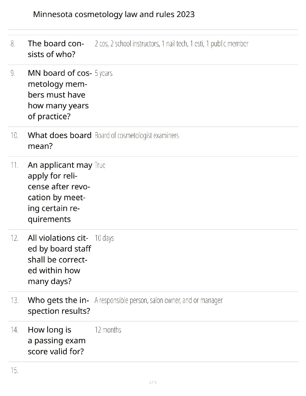Select question 14 about passing exam score
This screenshot has height=396, width=306.
click(x=56, y=340)
